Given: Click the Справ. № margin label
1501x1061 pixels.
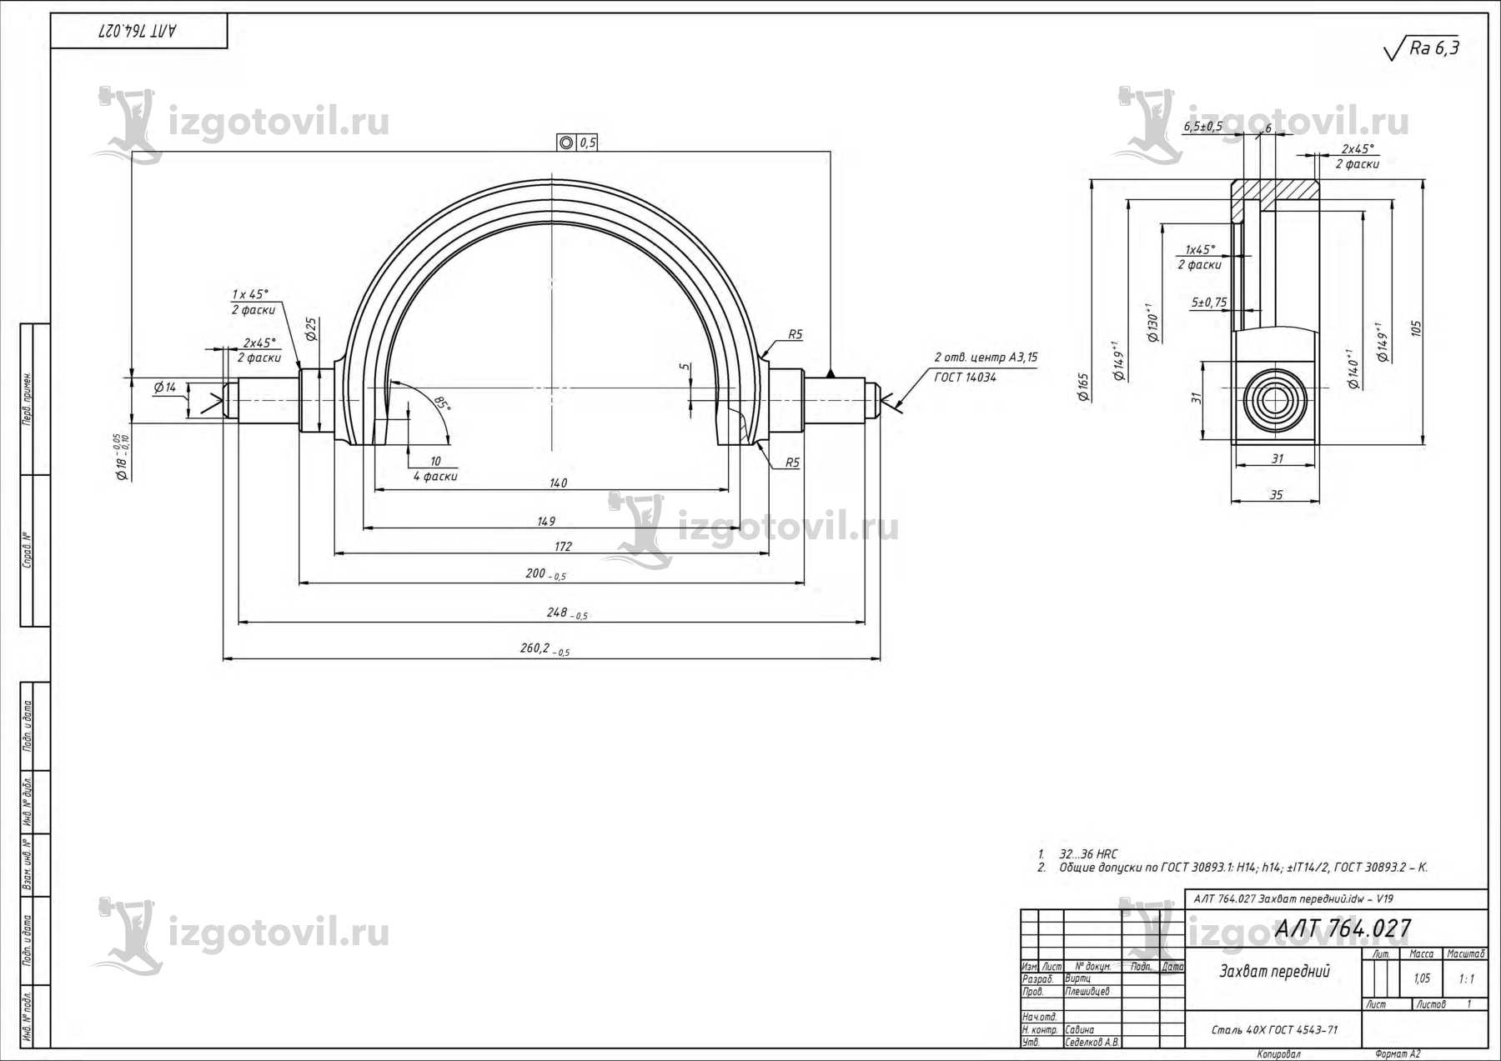Looking at the screenshot, I should tap(28, 551).
